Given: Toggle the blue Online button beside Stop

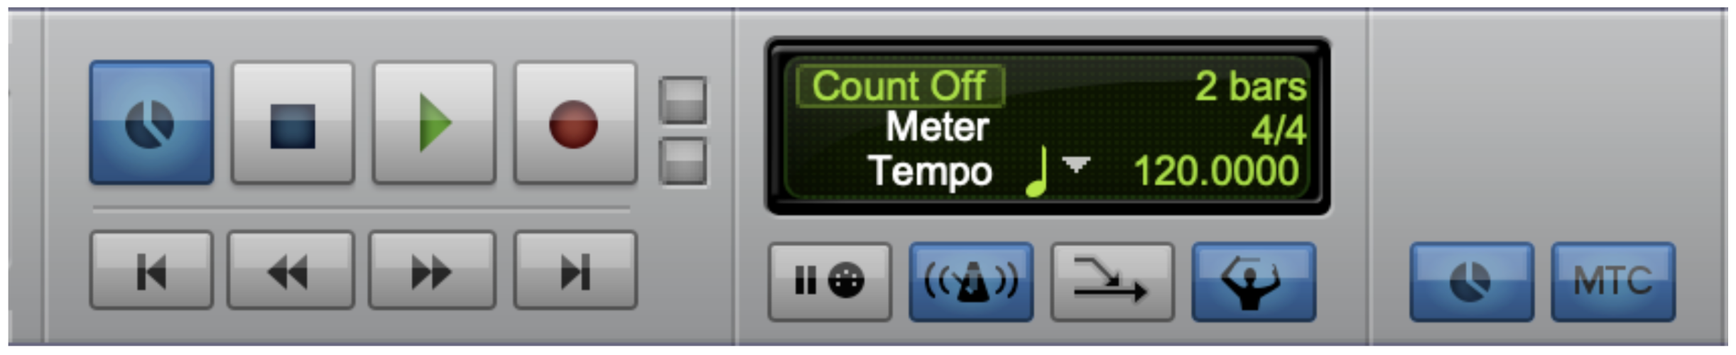Looking at the screenshot, I should 151,123.
